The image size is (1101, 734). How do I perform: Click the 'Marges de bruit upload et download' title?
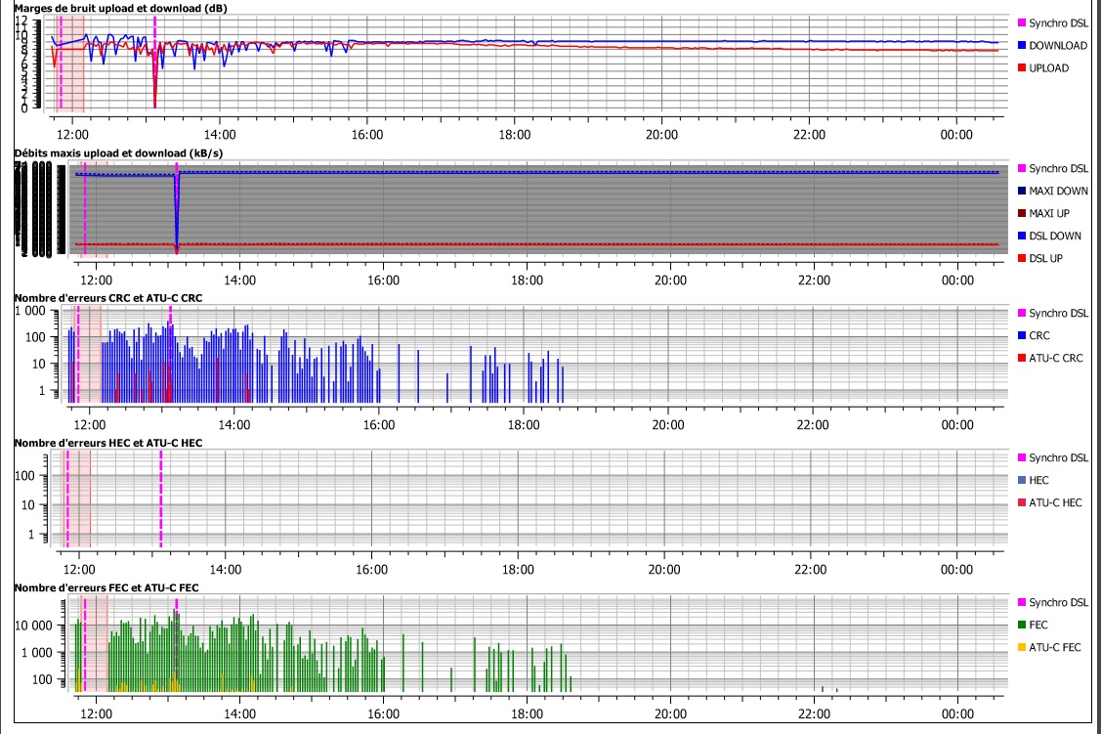click(122, 8)
